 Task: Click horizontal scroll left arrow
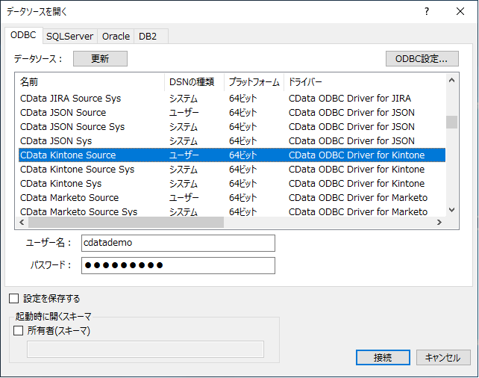point(22,223)
